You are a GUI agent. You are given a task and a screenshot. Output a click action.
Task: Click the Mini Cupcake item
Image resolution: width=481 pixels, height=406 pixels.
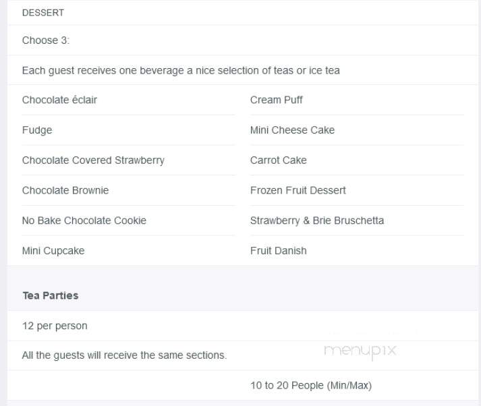53,251
